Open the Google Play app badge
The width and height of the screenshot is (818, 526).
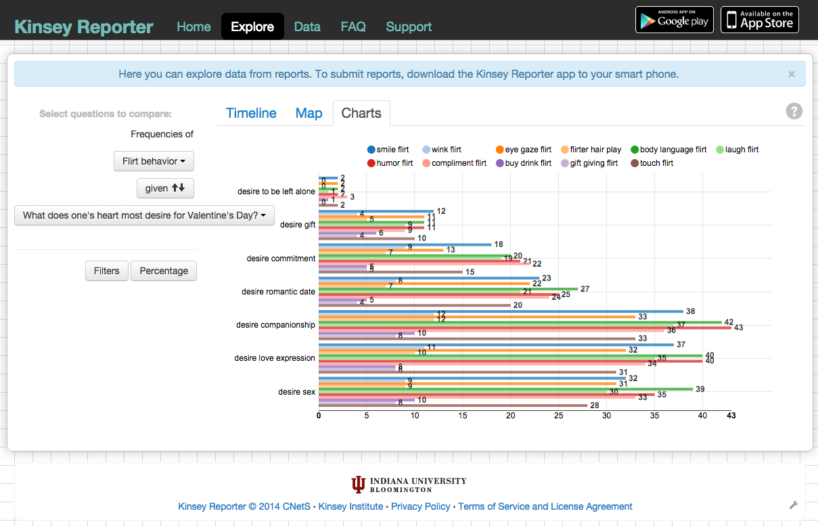click(674, 20)
